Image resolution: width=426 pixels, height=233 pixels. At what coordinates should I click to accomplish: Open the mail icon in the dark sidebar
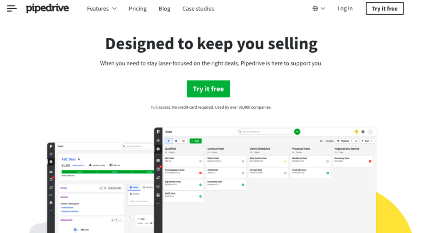158,160
